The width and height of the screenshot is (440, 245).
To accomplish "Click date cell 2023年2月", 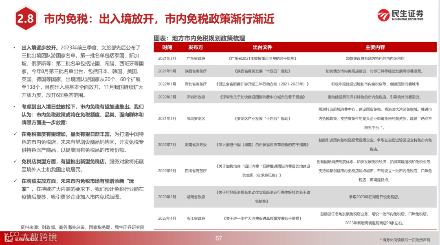I will [x=167, y=197].
